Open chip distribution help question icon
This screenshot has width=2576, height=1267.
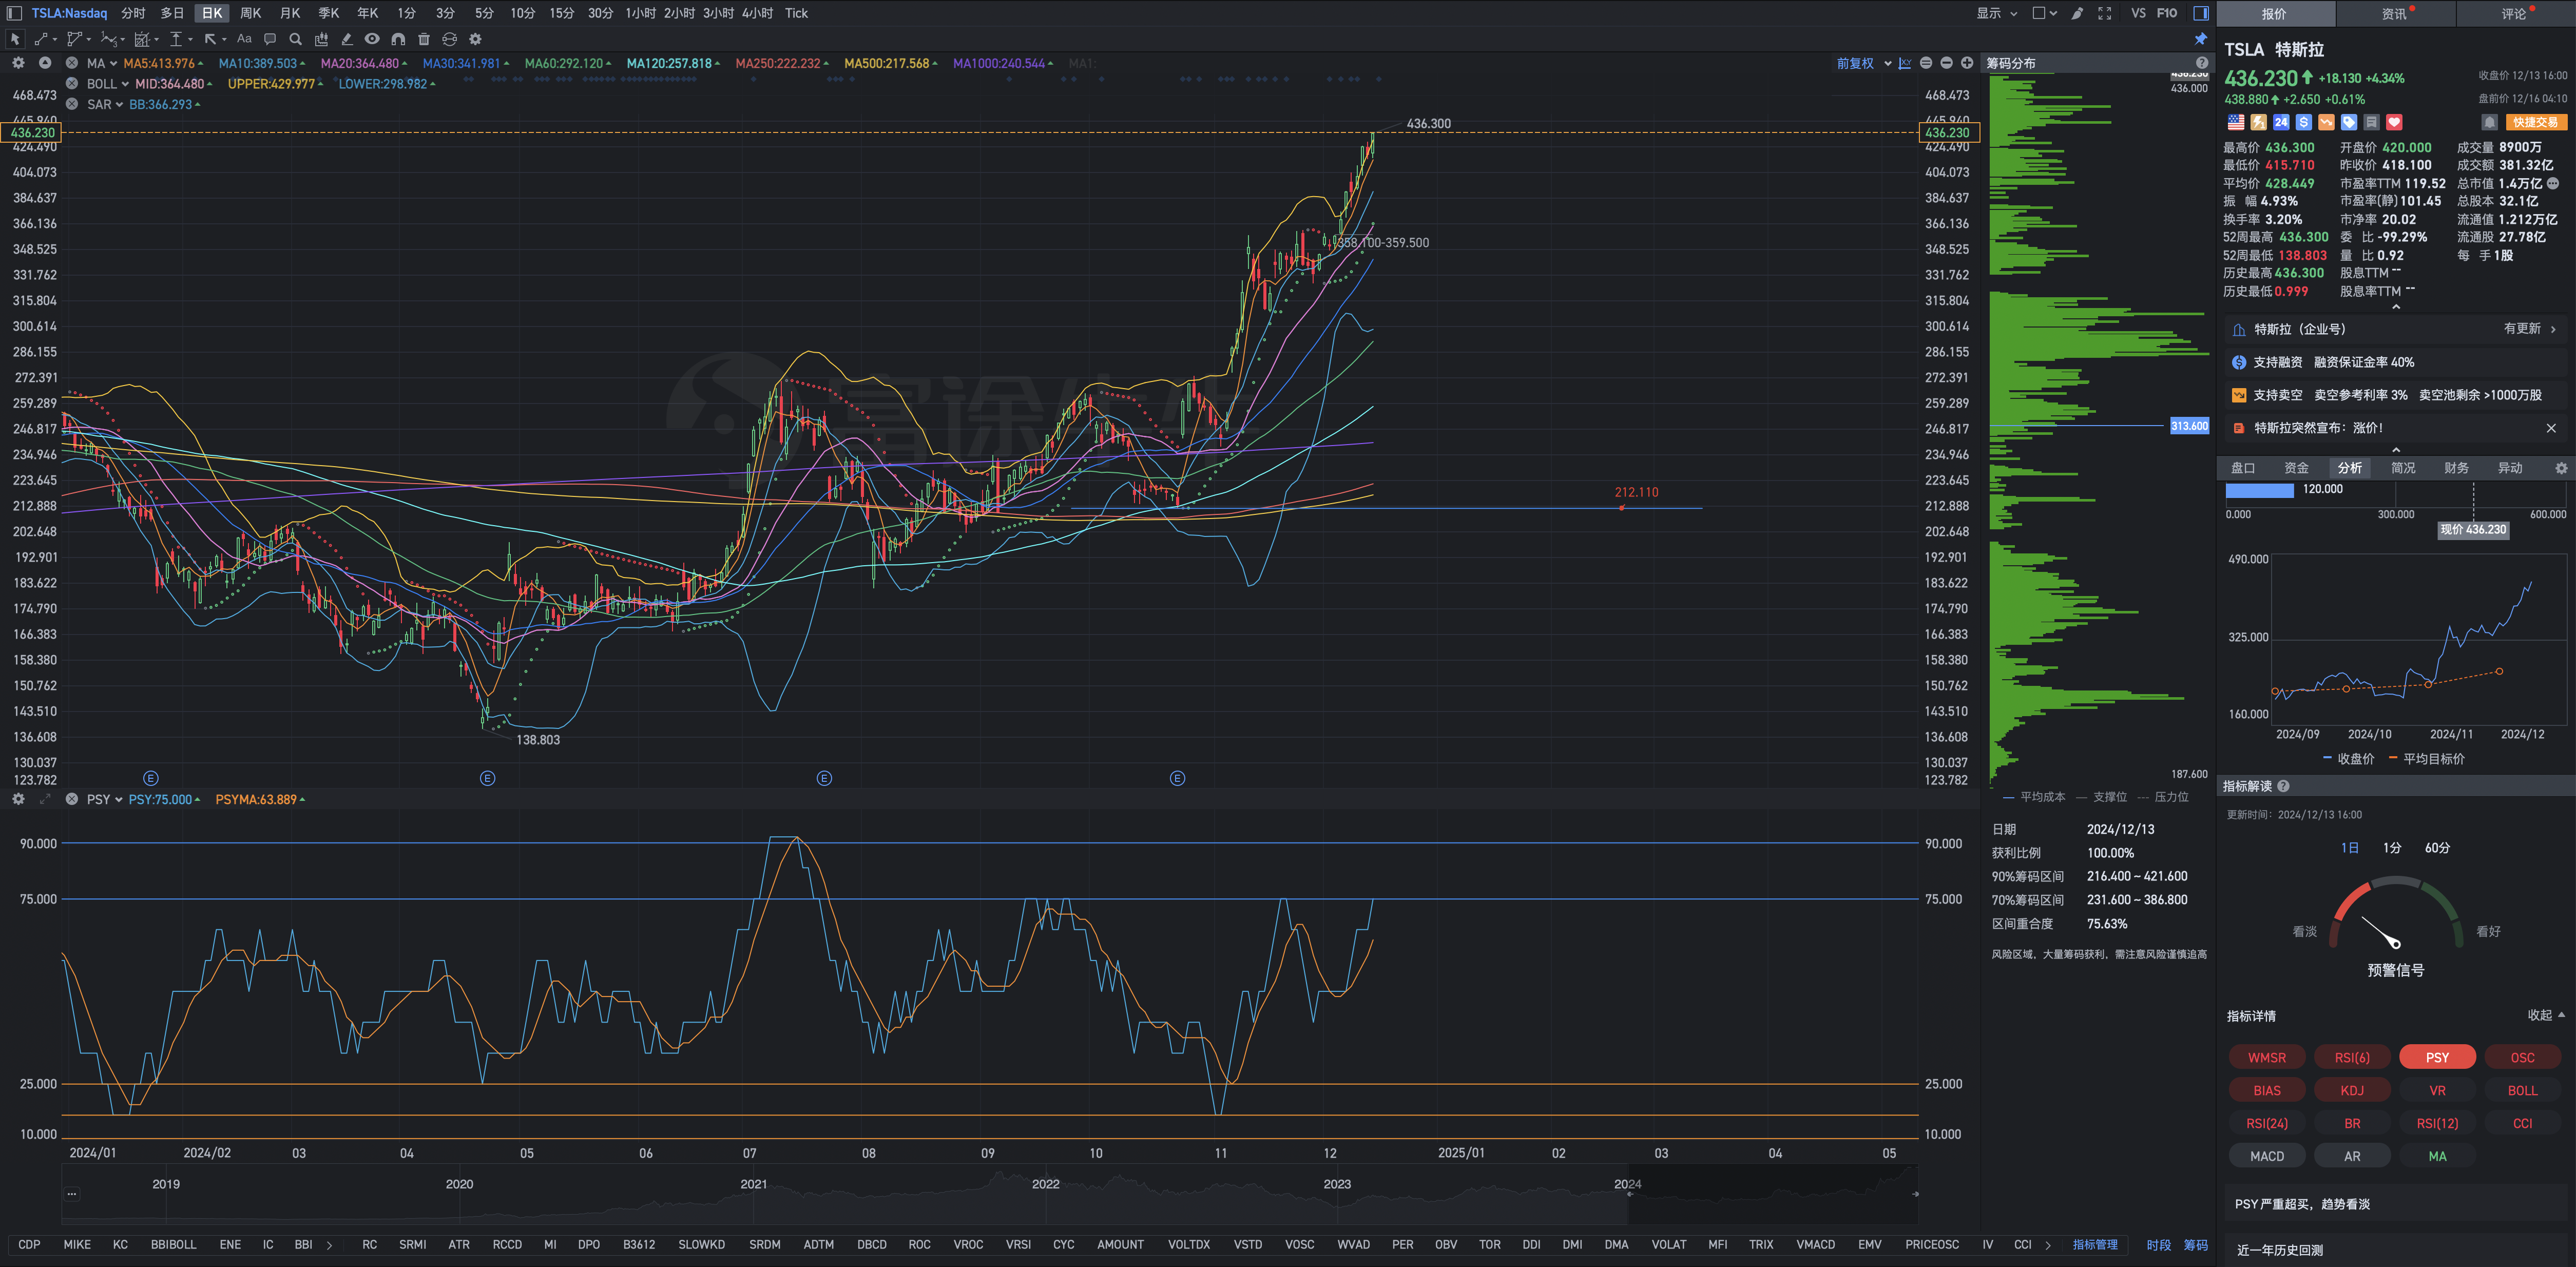2202,63
